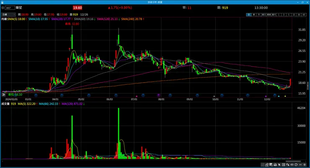
Task: Click the volume MA(120) 871.02 label
Action: (x=72, y=104)
